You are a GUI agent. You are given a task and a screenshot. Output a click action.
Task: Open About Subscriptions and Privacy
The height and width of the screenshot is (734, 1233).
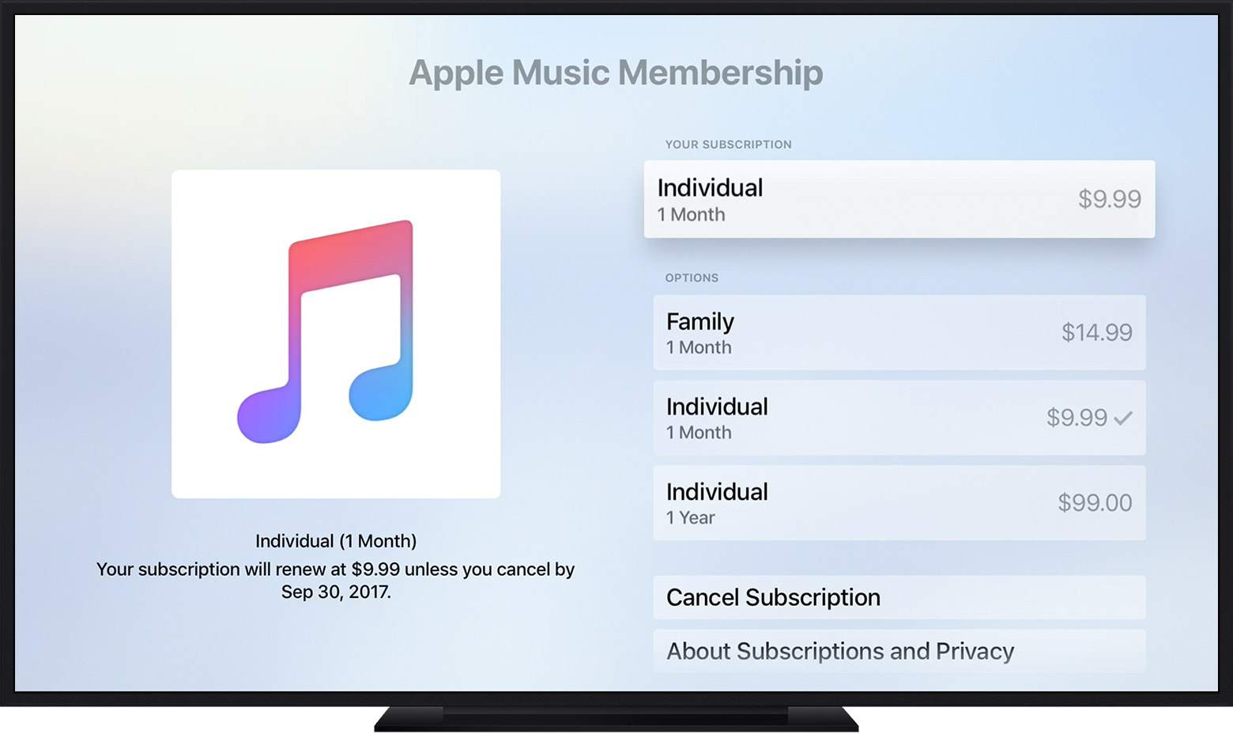(899, 652)
